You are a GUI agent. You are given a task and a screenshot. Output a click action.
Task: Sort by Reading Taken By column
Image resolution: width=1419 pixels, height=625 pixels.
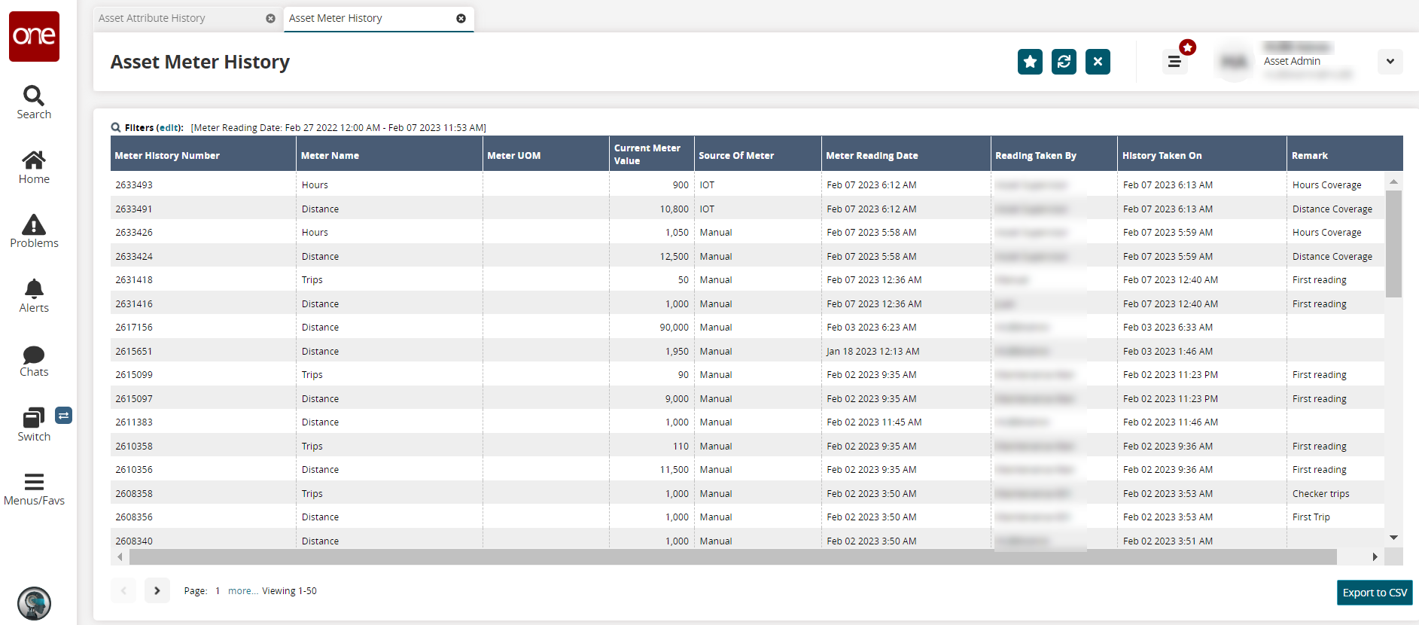point(1054,155)
